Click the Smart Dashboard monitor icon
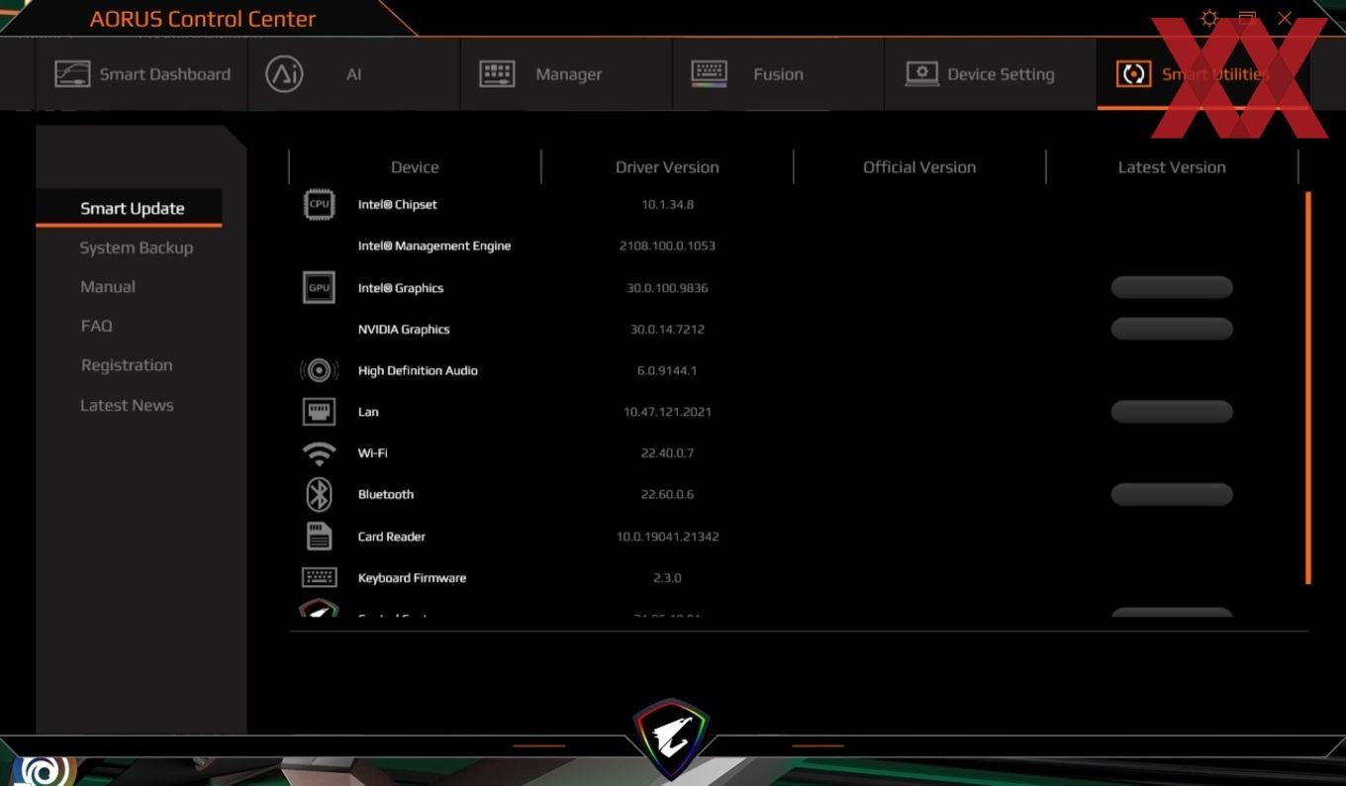Screen dimensions: 1346x786 (72, 74)
